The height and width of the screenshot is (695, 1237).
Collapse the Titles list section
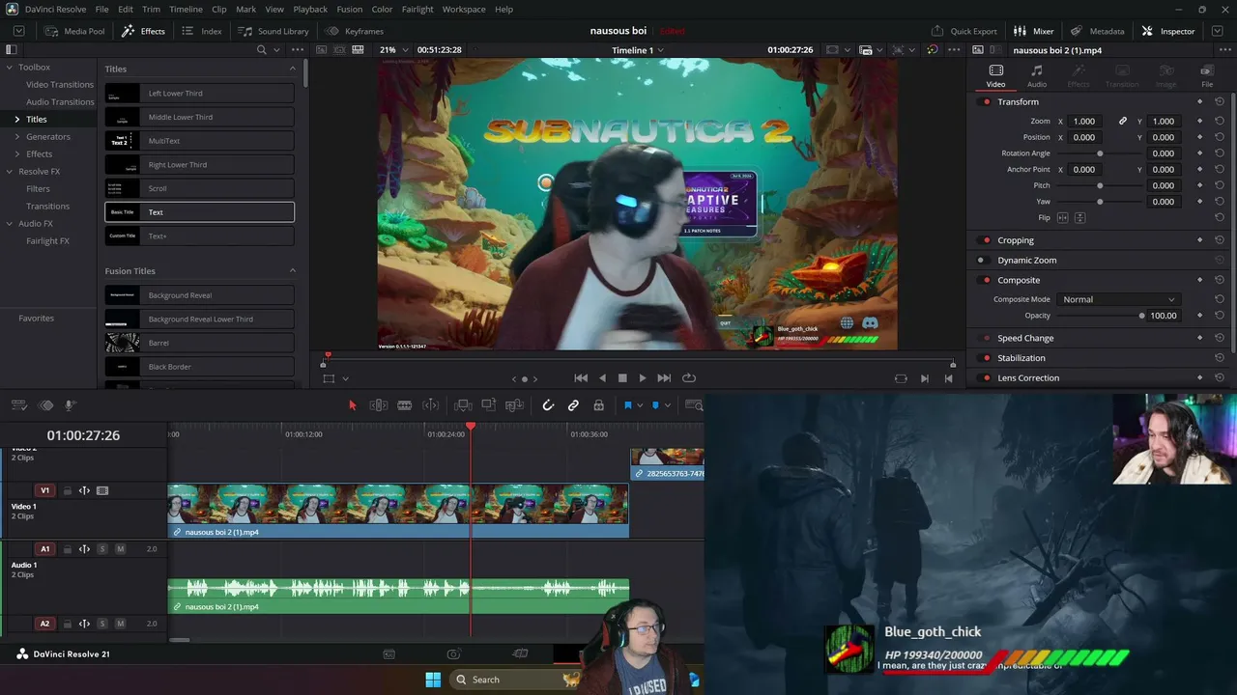click(x=293, y=69)
